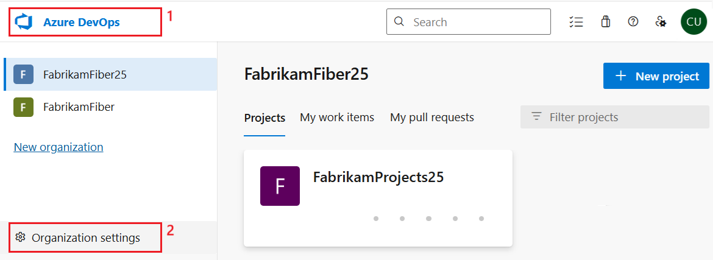Switch to My work items tab
Screen dimensions: 713x260
(337, 118)
